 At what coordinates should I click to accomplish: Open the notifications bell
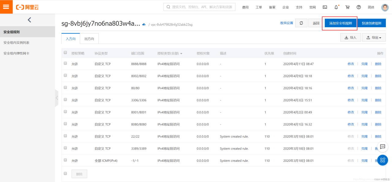pos(336,7)
